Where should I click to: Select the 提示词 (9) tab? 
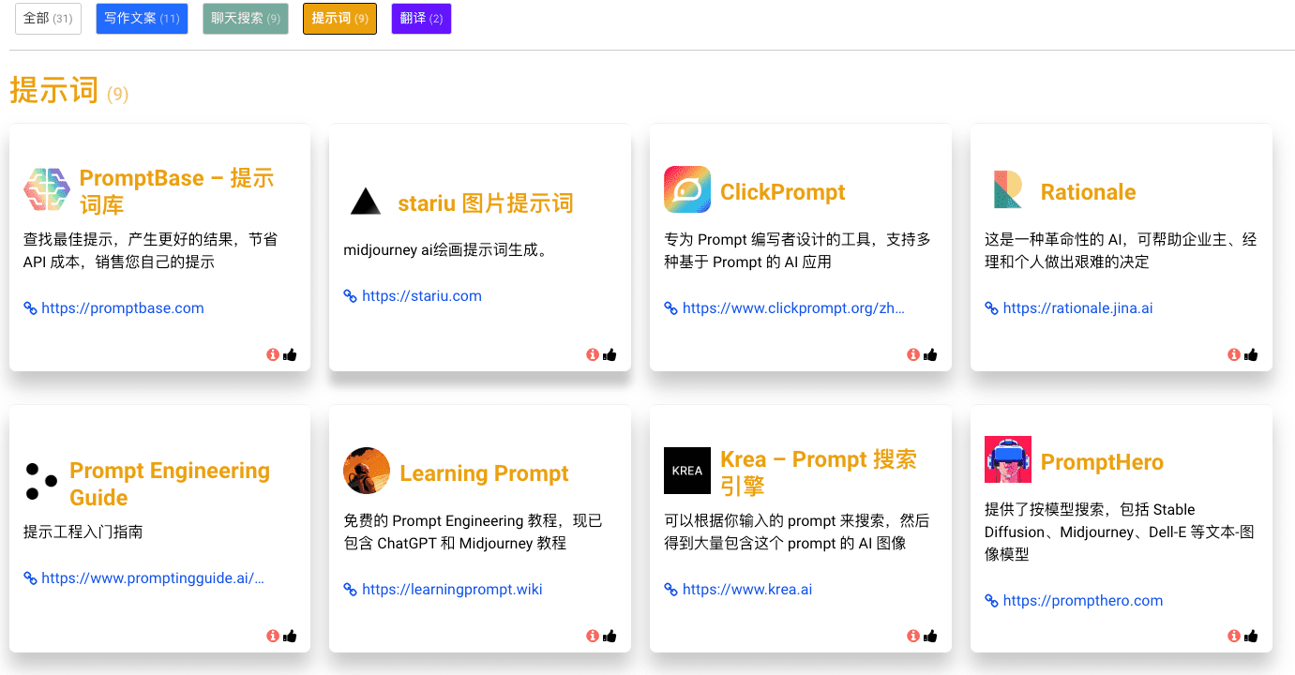pos(339,19)
